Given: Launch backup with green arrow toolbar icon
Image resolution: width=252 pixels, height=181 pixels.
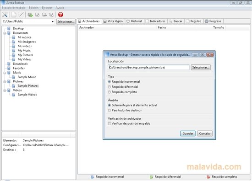Looking at the screenshot, I should [30, 15].
